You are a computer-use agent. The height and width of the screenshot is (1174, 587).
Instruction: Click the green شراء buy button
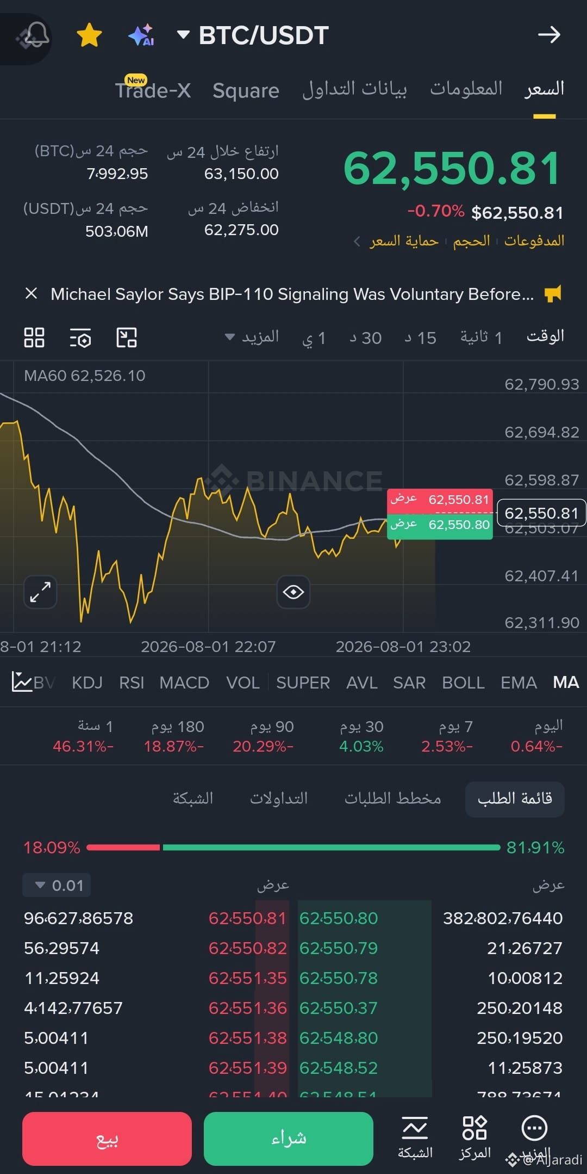click(289, 1139)
